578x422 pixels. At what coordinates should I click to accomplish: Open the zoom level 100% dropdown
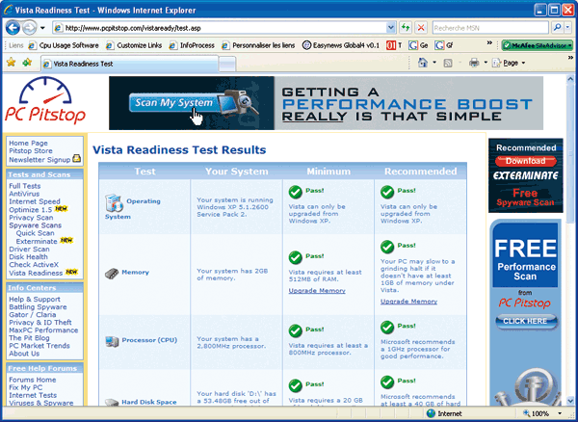click(561, 413)
